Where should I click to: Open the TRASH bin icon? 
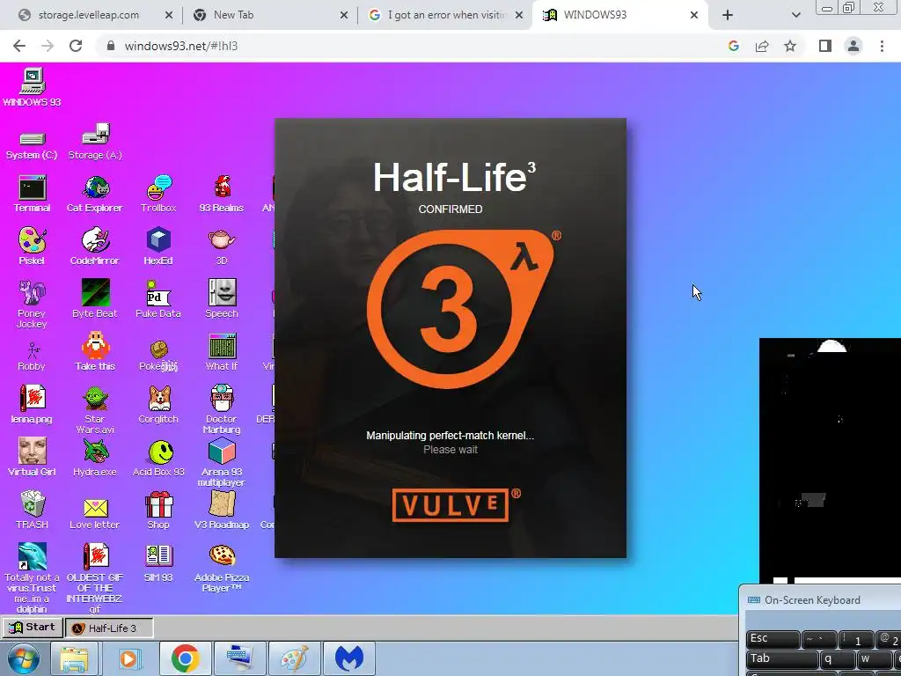33,511
